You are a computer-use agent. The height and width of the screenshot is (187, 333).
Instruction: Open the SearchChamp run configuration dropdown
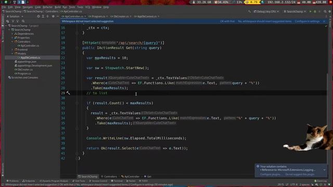tap(294, 11)
